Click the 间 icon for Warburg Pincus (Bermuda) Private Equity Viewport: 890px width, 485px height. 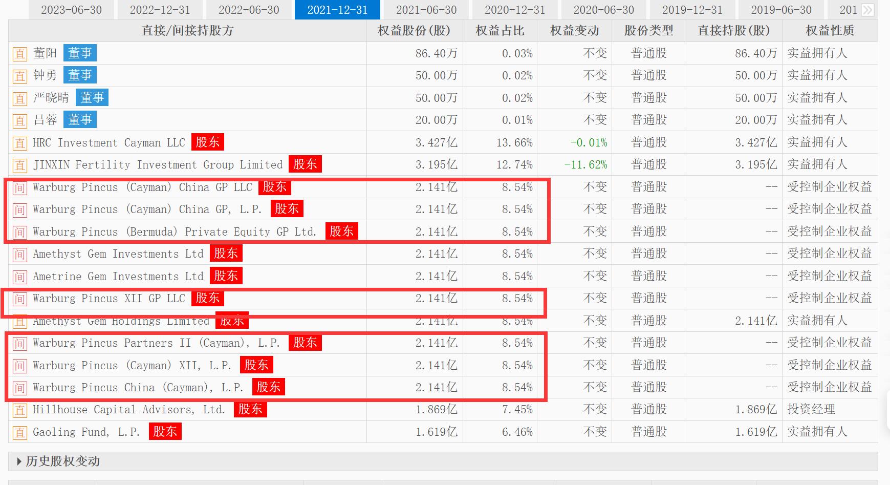[19, 232]
